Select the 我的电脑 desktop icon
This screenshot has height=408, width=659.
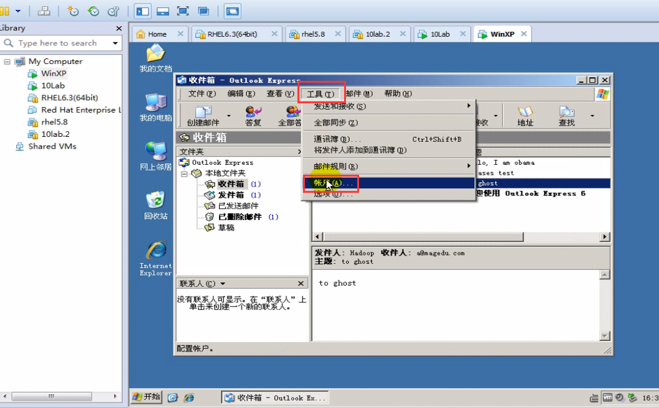click(x=156, y=108)
